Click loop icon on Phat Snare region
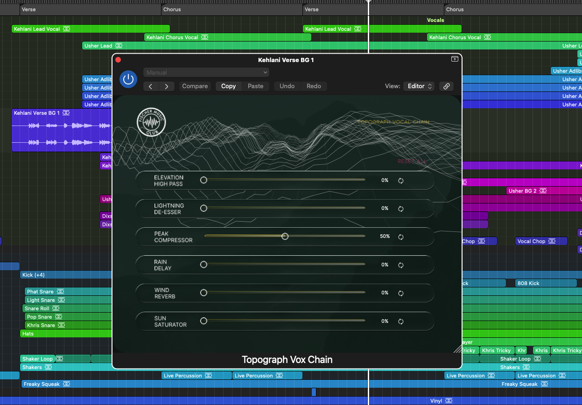This screenshot has height=405, width=582. tap(61, 292)
